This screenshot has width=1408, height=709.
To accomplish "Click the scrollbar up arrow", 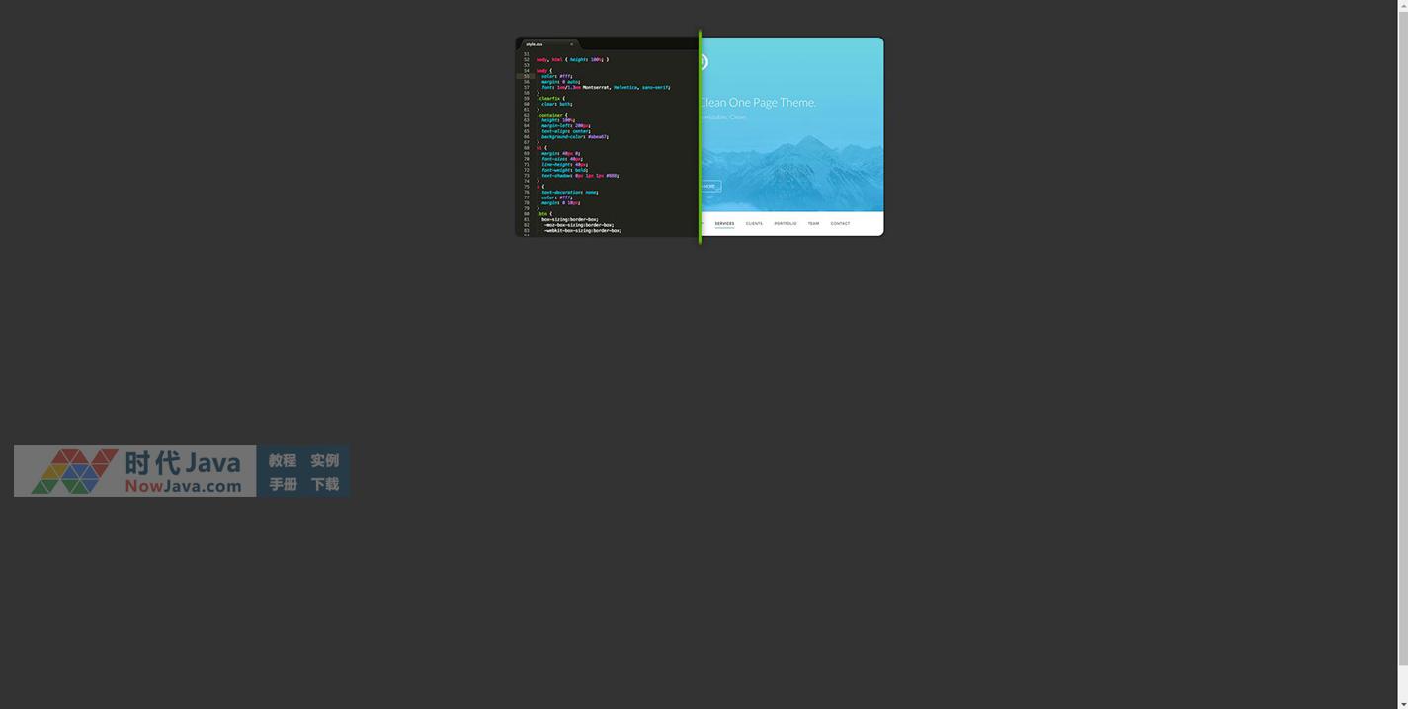I will 1402,6.
